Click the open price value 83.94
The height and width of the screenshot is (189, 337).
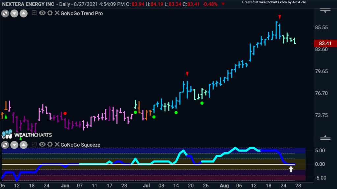138,4
